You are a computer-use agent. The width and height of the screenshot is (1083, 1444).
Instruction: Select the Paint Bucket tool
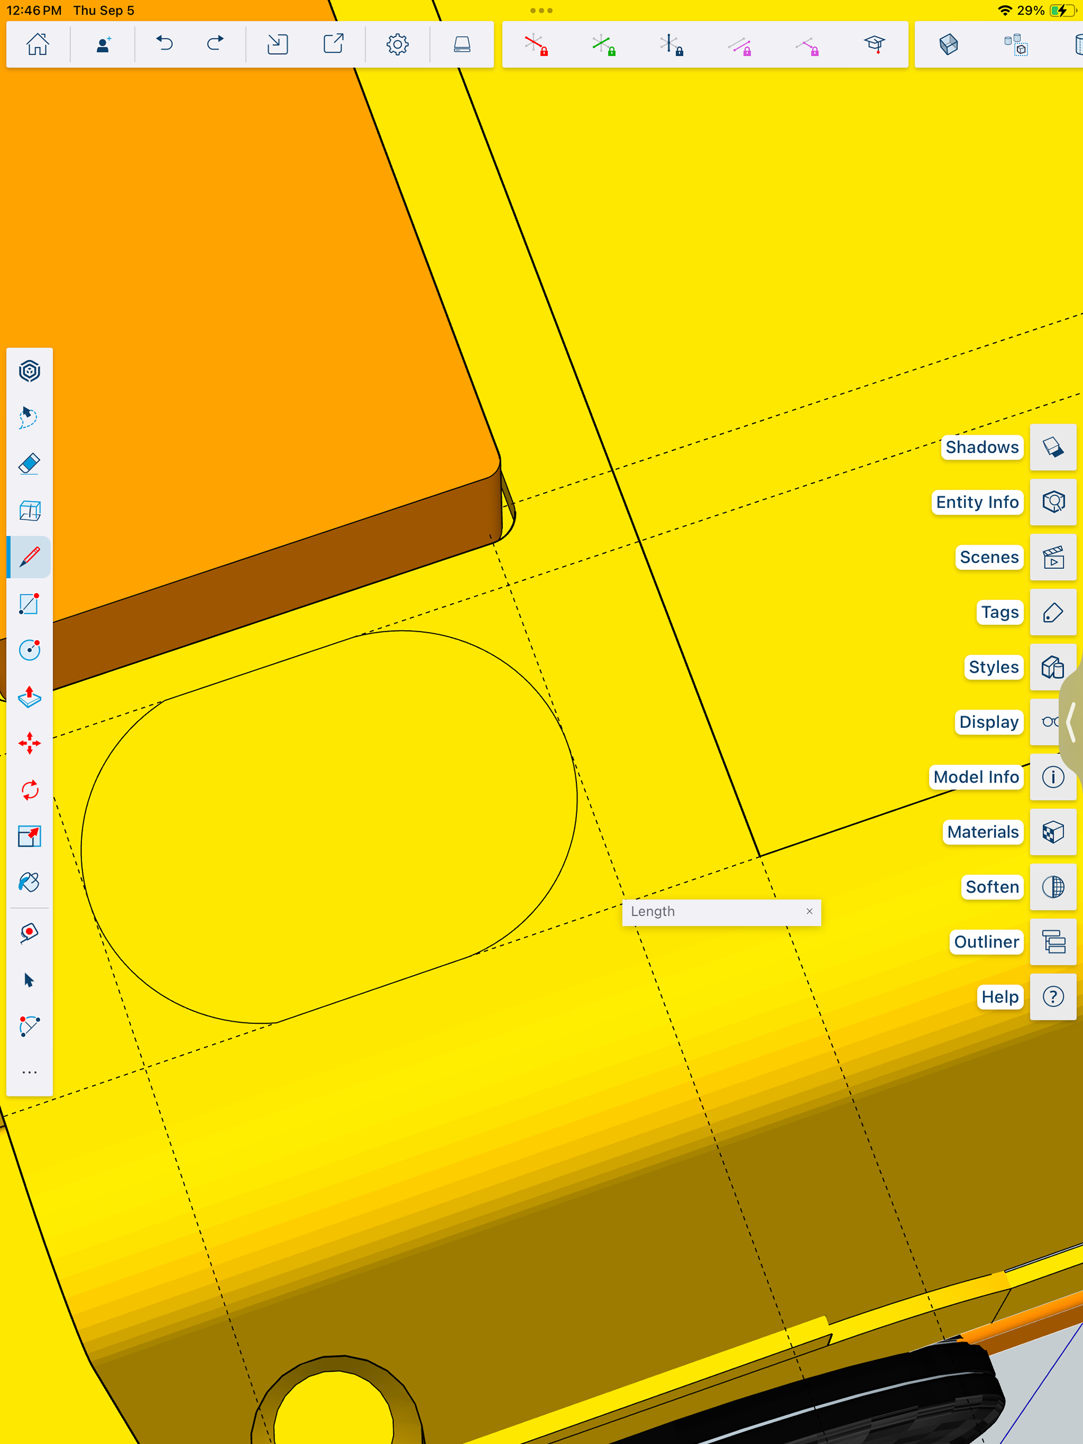[29, 882]
